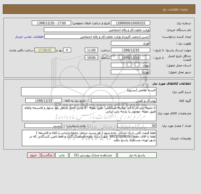Click the quantity field showing 50
Screen dimensions: 201x194
coord(137,126)
